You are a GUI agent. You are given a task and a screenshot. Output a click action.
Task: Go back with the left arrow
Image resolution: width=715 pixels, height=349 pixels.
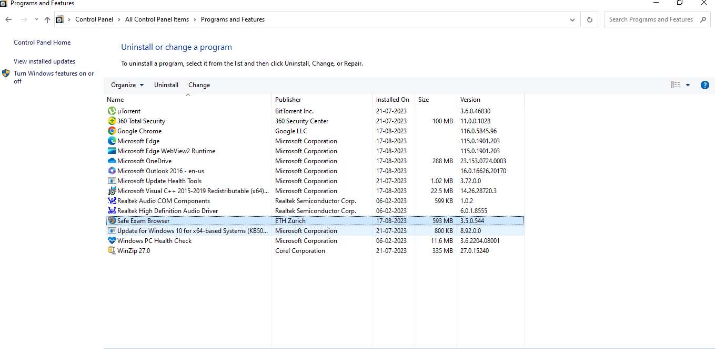coord(8,19)
